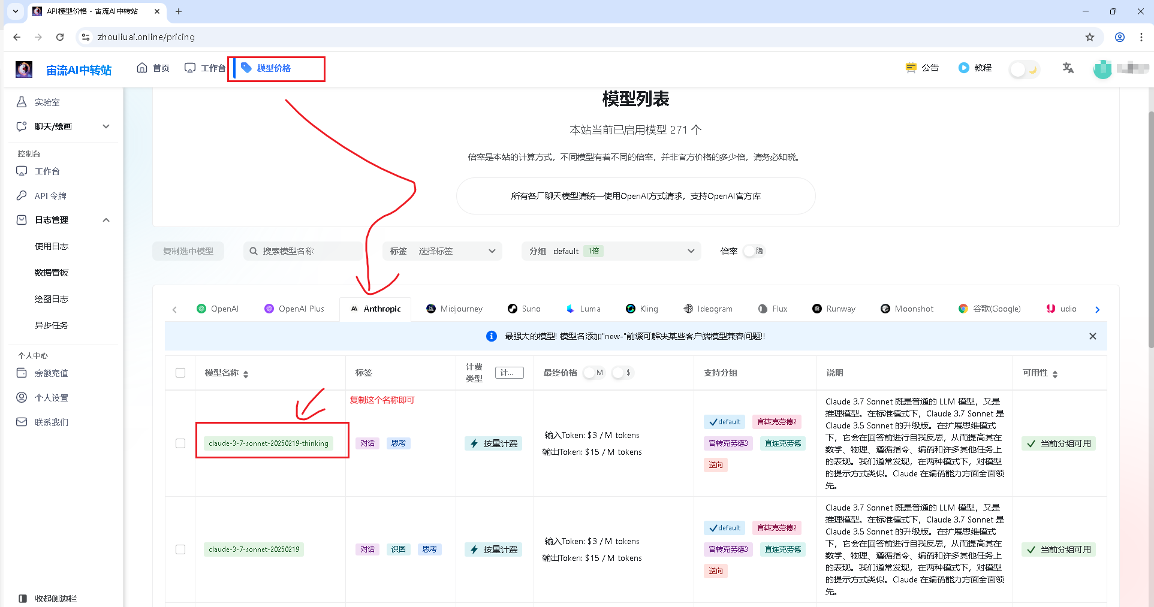Open 数据看板 dashboard
The width and height of the screenshot is (1154, 607).
pos(52,273)
